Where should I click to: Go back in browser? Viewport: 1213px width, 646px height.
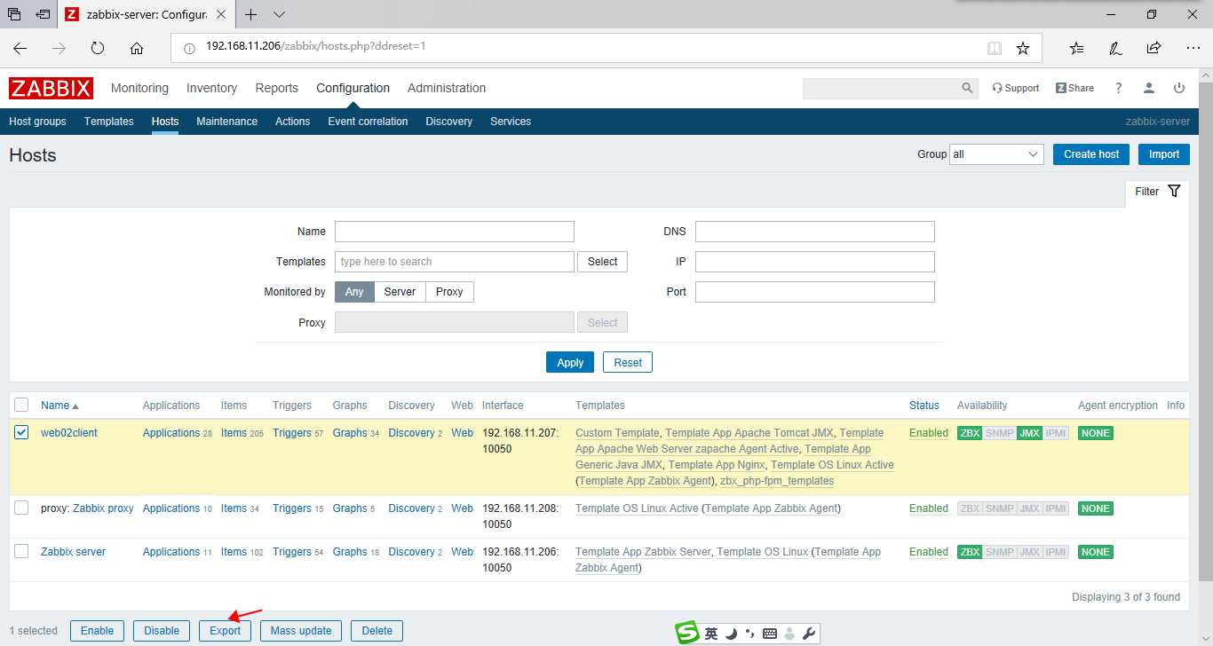pos(20,49)
